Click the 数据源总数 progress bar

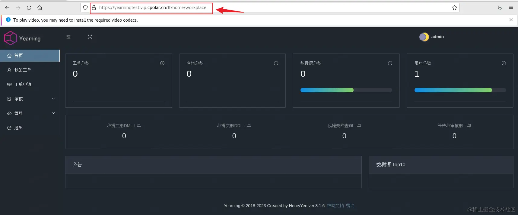pos(346,90)
